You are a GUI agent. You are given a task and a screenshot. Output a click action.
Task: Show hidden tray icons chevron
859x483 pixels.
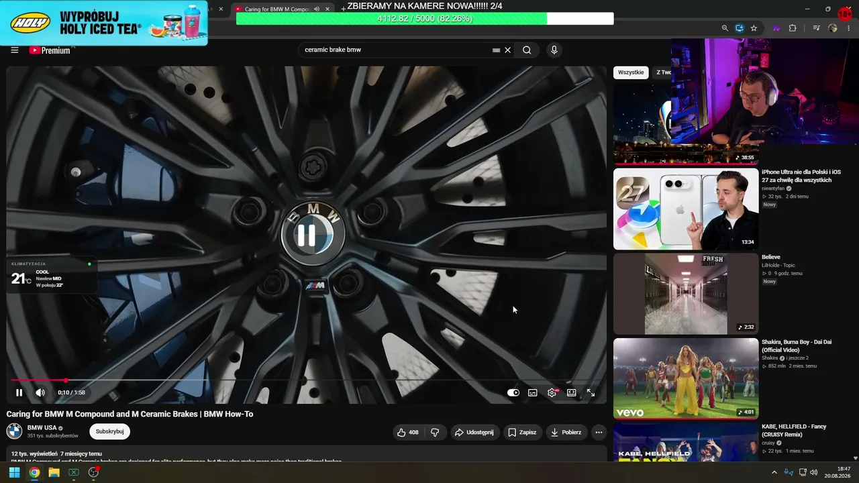(x=774, y=472)
